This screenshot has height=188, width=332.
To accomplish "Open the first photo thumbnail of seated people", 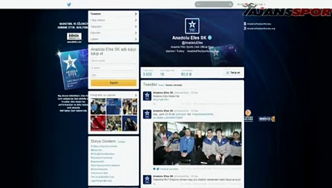I will 98,106.
